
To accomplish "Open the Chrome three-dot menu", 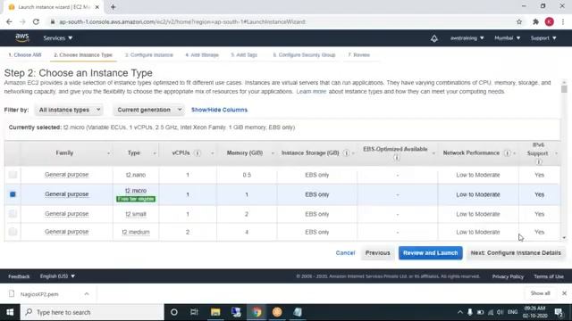I will (563, 21).
